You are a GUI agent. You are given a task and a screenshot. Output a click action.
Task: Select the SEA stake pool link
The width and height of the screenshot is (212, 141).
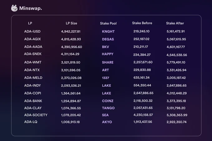click(x=105, y=115)
